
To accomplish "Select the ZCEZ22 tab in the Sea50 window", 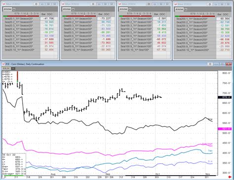I will click(67, 9).
